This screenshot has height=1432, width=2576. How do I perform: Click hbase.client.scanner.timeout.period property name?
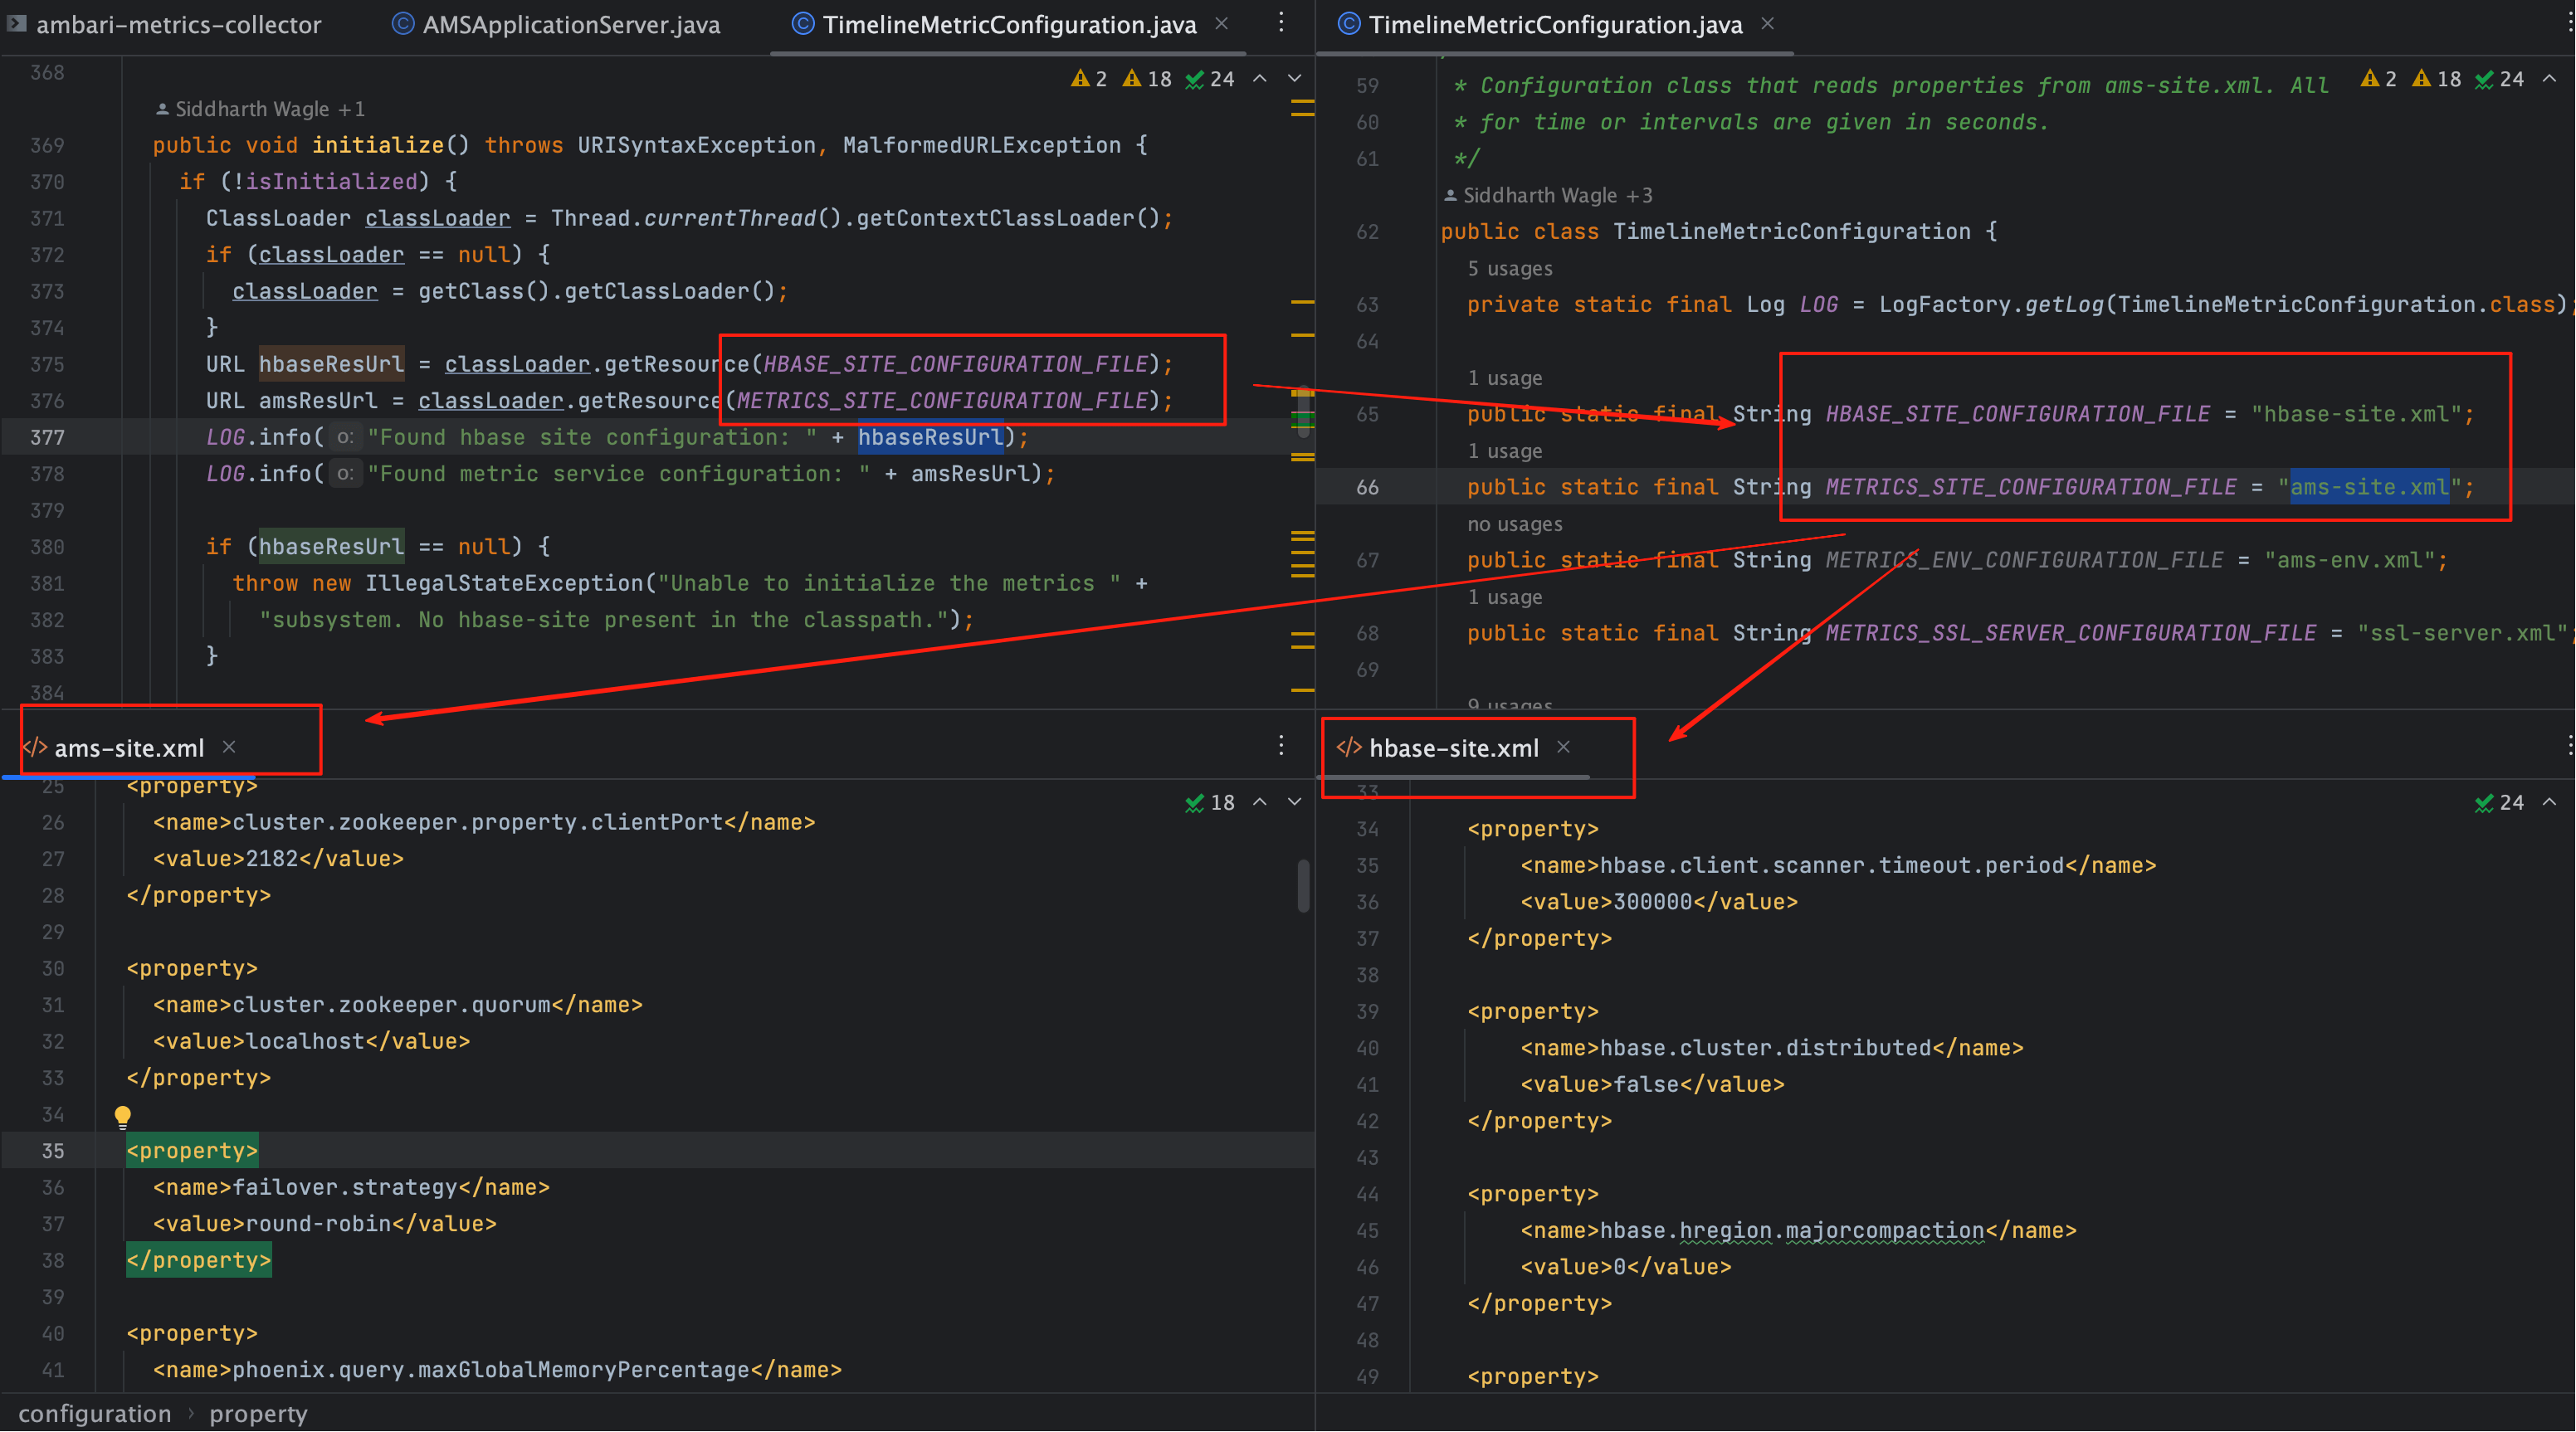1832,865
